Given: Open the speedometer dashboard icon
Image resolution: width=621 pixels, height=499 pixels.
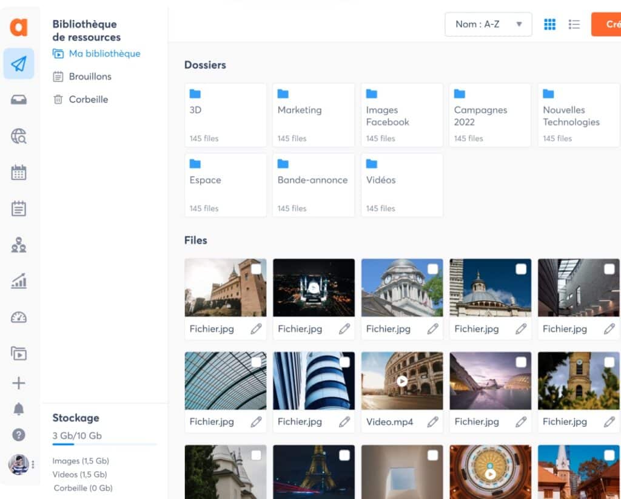Looking at the screenshot, I should click(x=19, y=317).
